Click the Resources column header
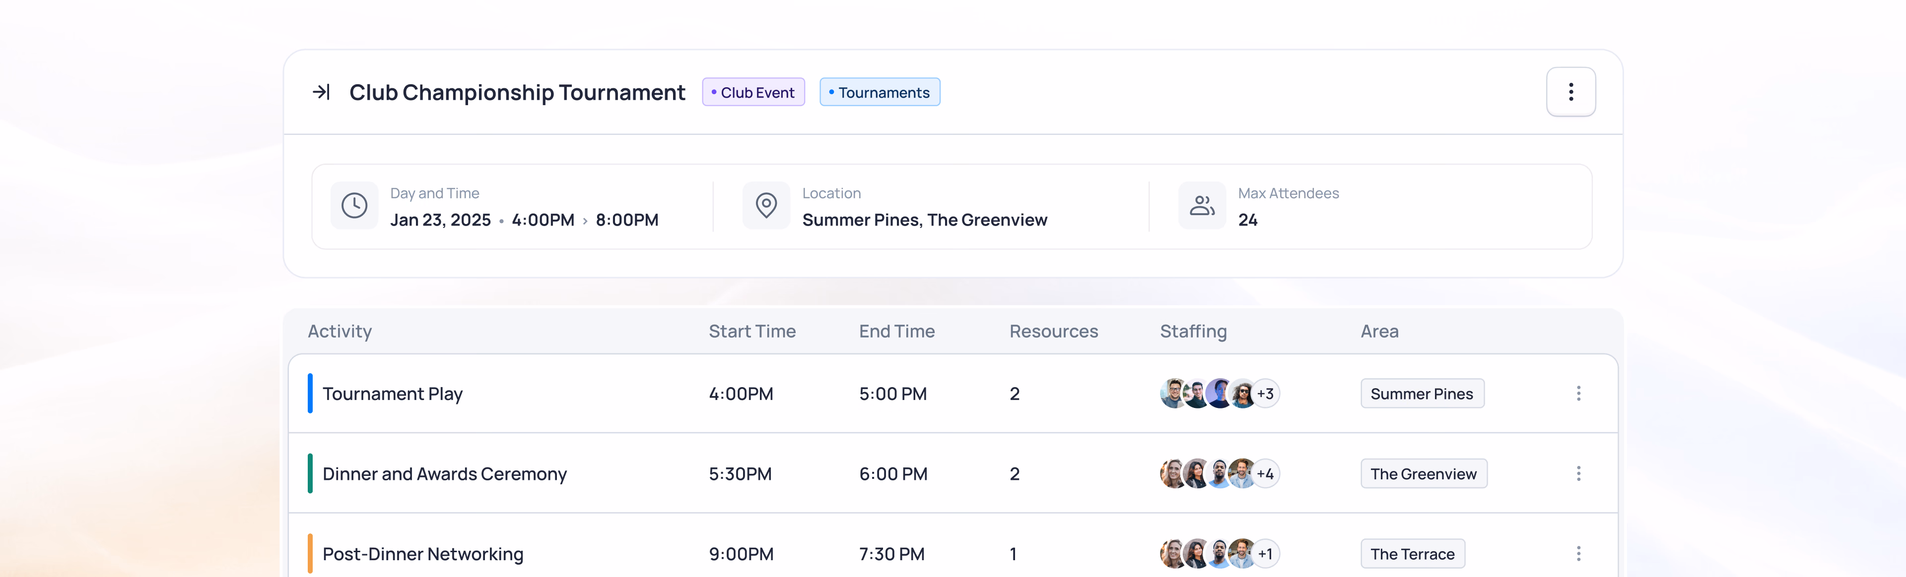 coord(1054,331)
